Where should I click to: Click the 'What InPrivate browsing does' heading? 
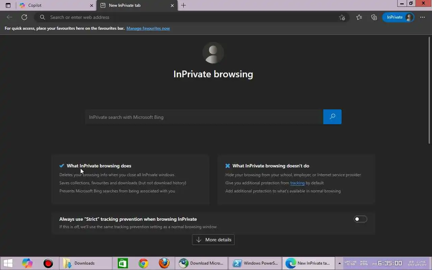pyautogui.click(x=99, y=166)
